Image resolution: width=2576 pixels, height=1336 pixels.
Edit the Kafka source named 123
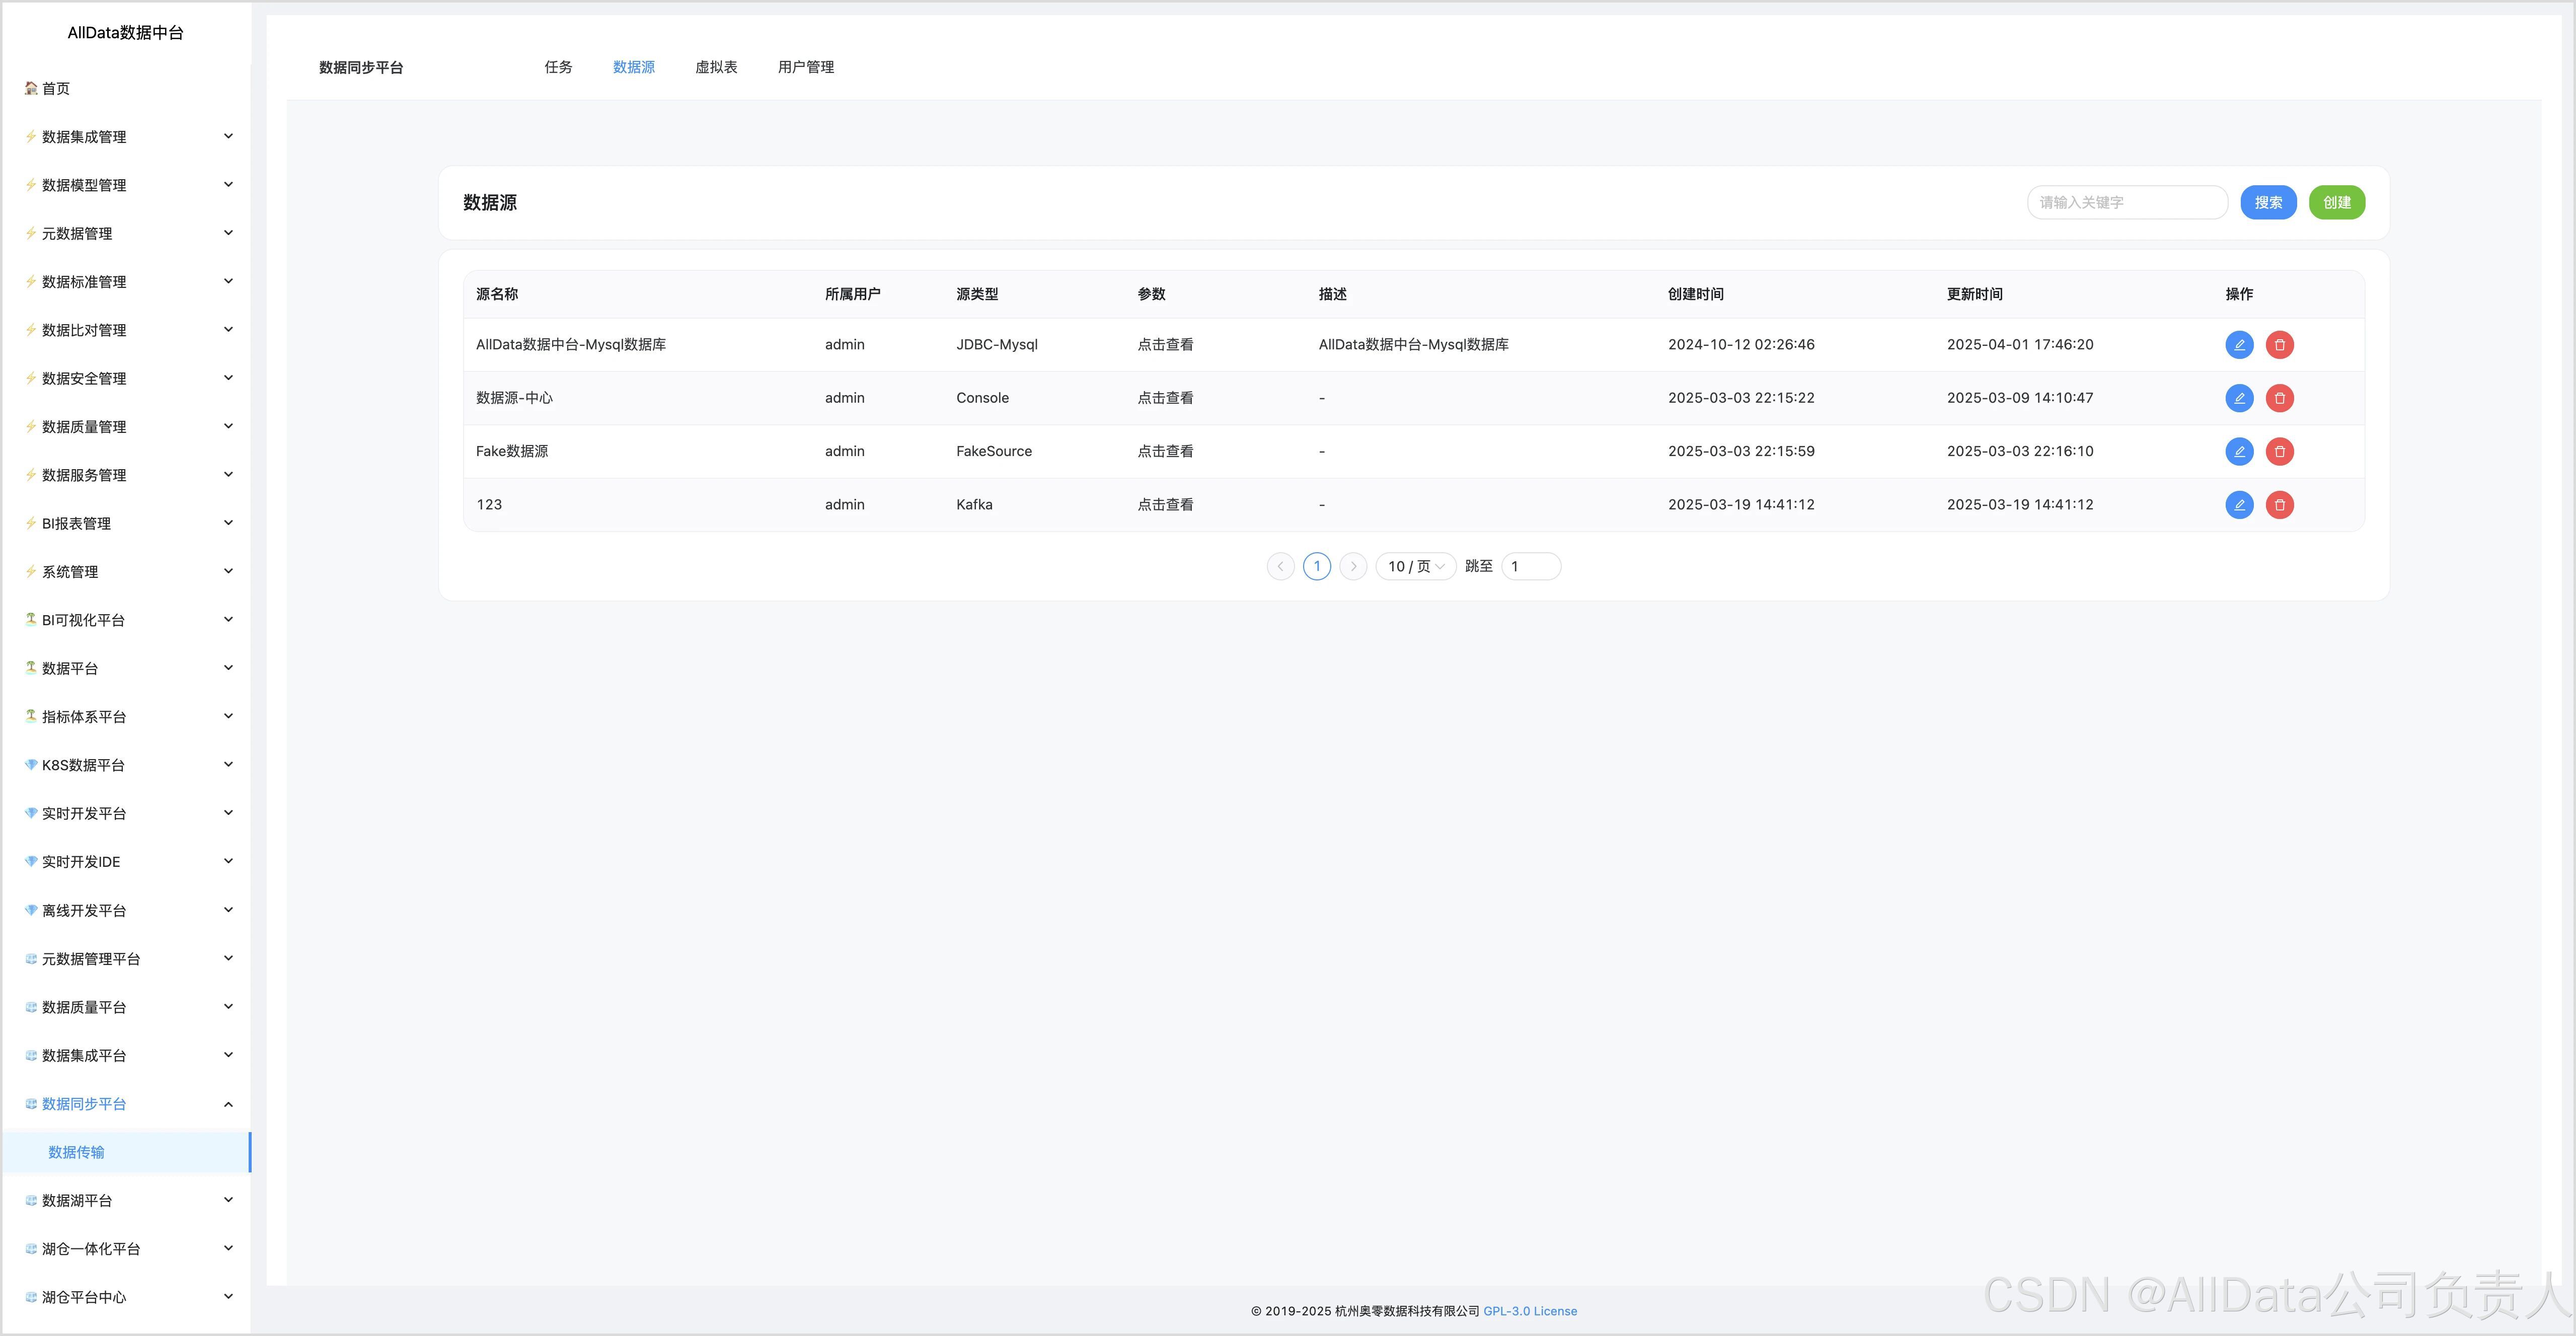click(2239, 505)
